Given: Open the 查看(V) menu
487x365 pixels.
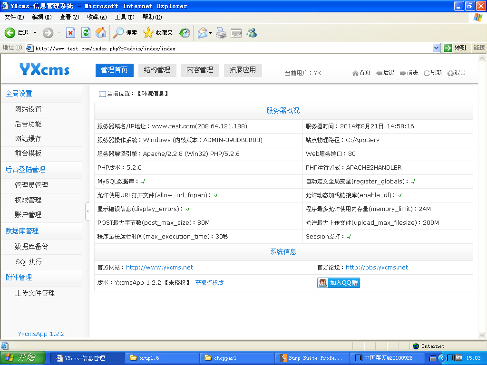Looking at the screenshot, I should coord(69,17).
